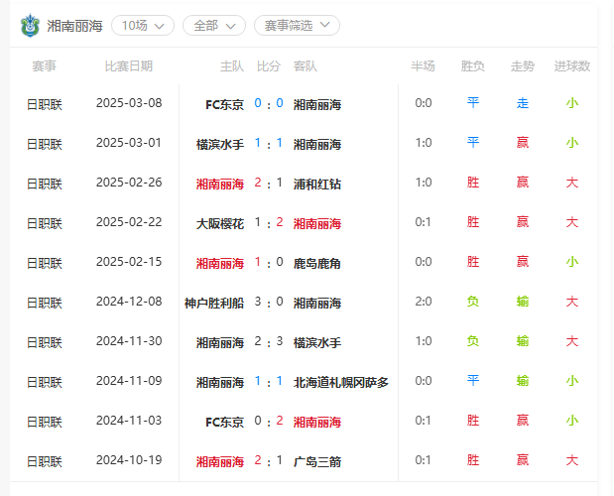The height and width of the screenshot is (496, 614).
Task: Click the 大 goals value on 2025-02-22
Action: pyautogui.click(x=572, y=222)
